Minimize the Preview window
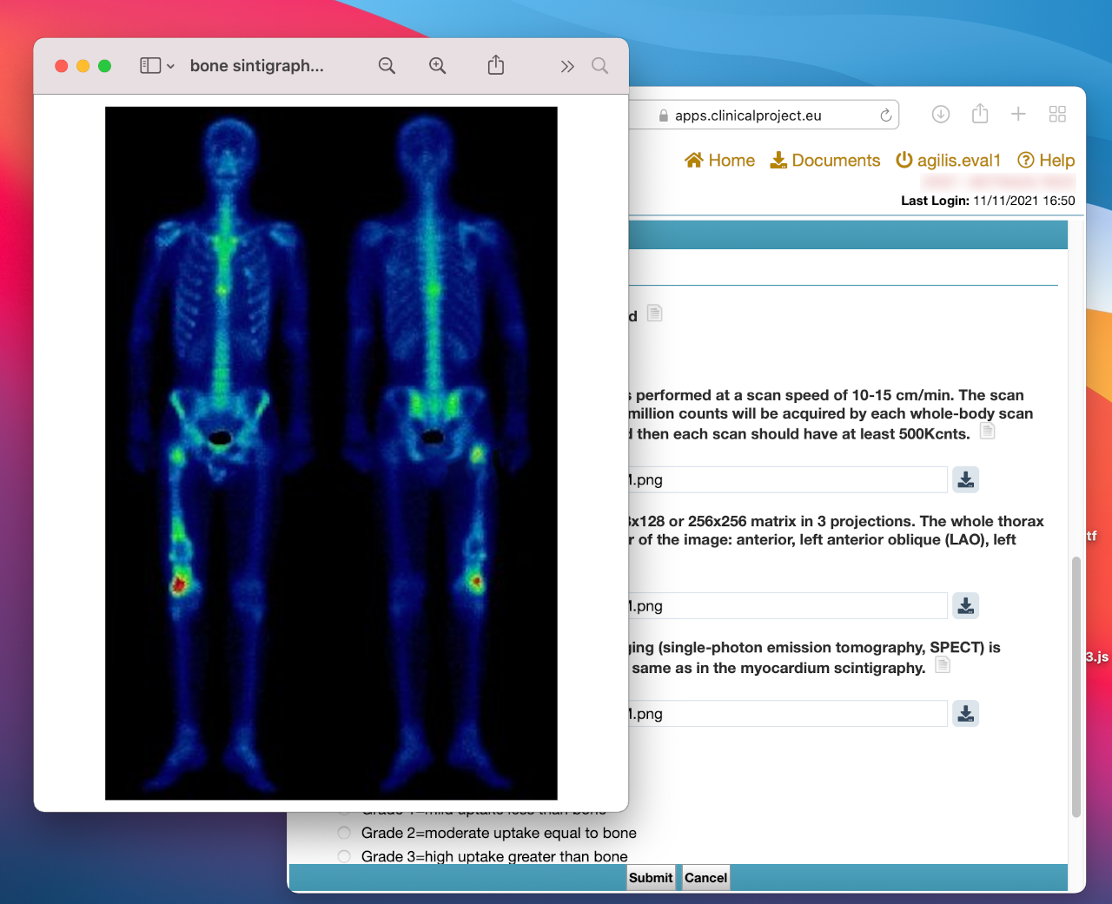Viewport: 1112px width, 904px height. coord(83,66)
